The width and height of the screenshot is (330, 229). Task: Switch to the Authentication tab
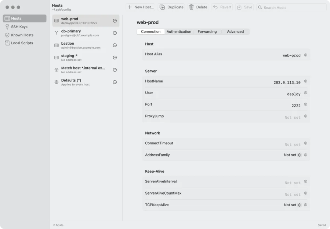pos(179,32)
